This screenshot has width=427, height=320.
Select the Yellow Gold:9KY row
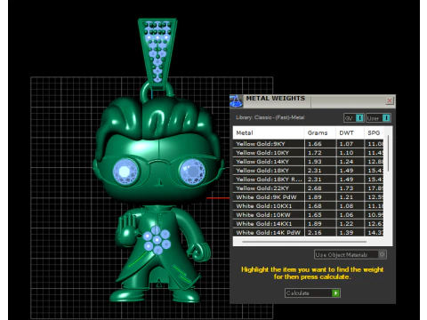(x=308, y=144)
